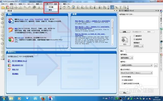Open the Help (H) menu
Image resolution: width=163 pixels, height=101 pixels.
[67, 4]
